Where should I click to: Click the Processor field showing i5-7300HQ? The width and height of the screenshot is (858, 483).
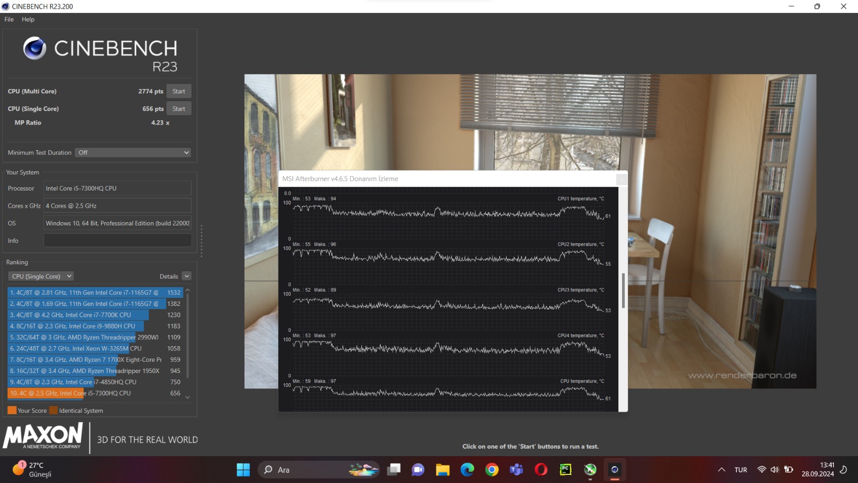[x=117, y=188]
